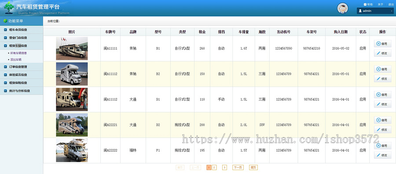This screenshot has height=174, width=396.
Task: Click the 状态 column header
Action: tap(363, 32)
